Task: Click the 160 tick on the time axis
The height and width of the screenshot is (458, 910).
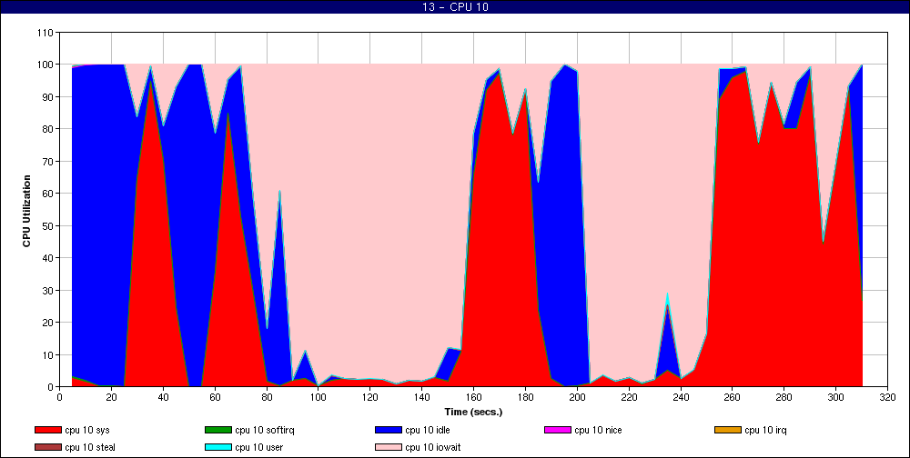Action: [x=473, y=397]
